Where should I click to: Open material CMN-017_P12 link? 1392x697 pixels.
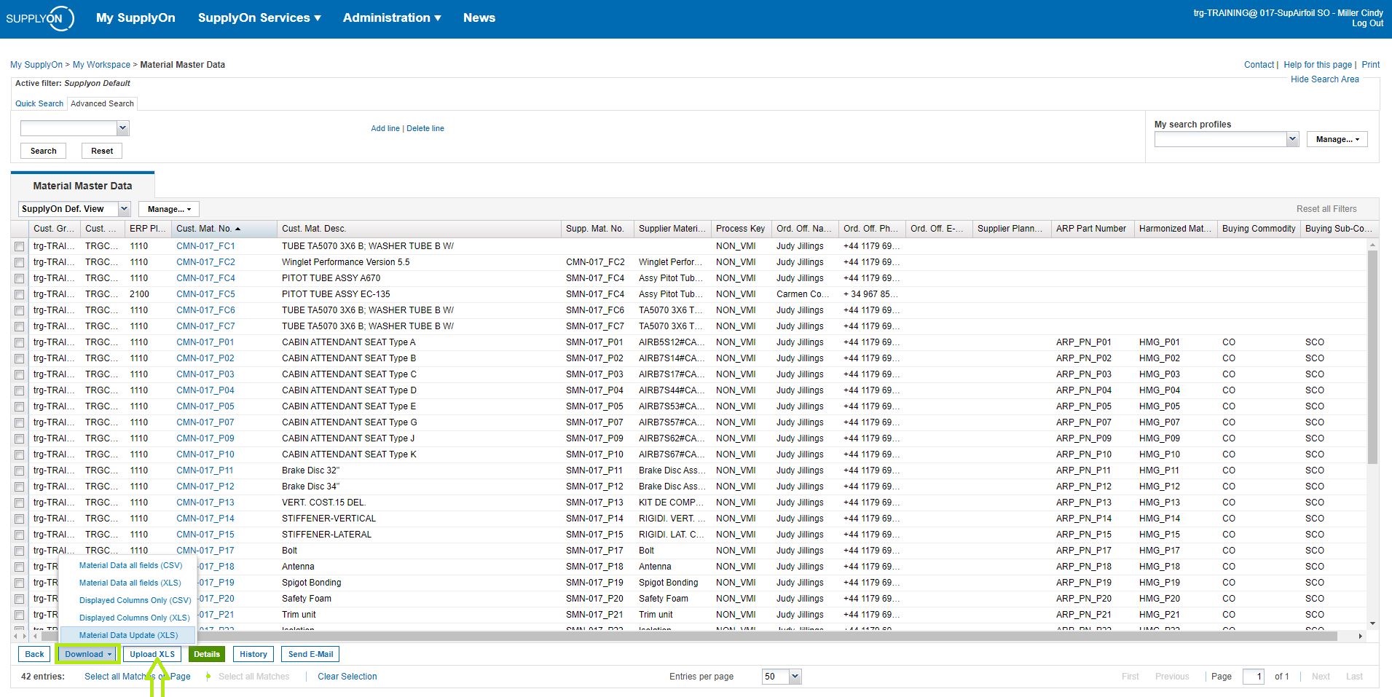[x=205, y=487]
